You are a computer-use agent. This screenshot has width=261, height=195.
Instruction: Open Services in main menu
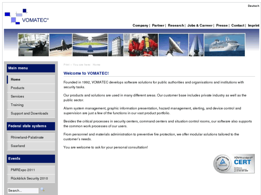click(x=31, y=96)
